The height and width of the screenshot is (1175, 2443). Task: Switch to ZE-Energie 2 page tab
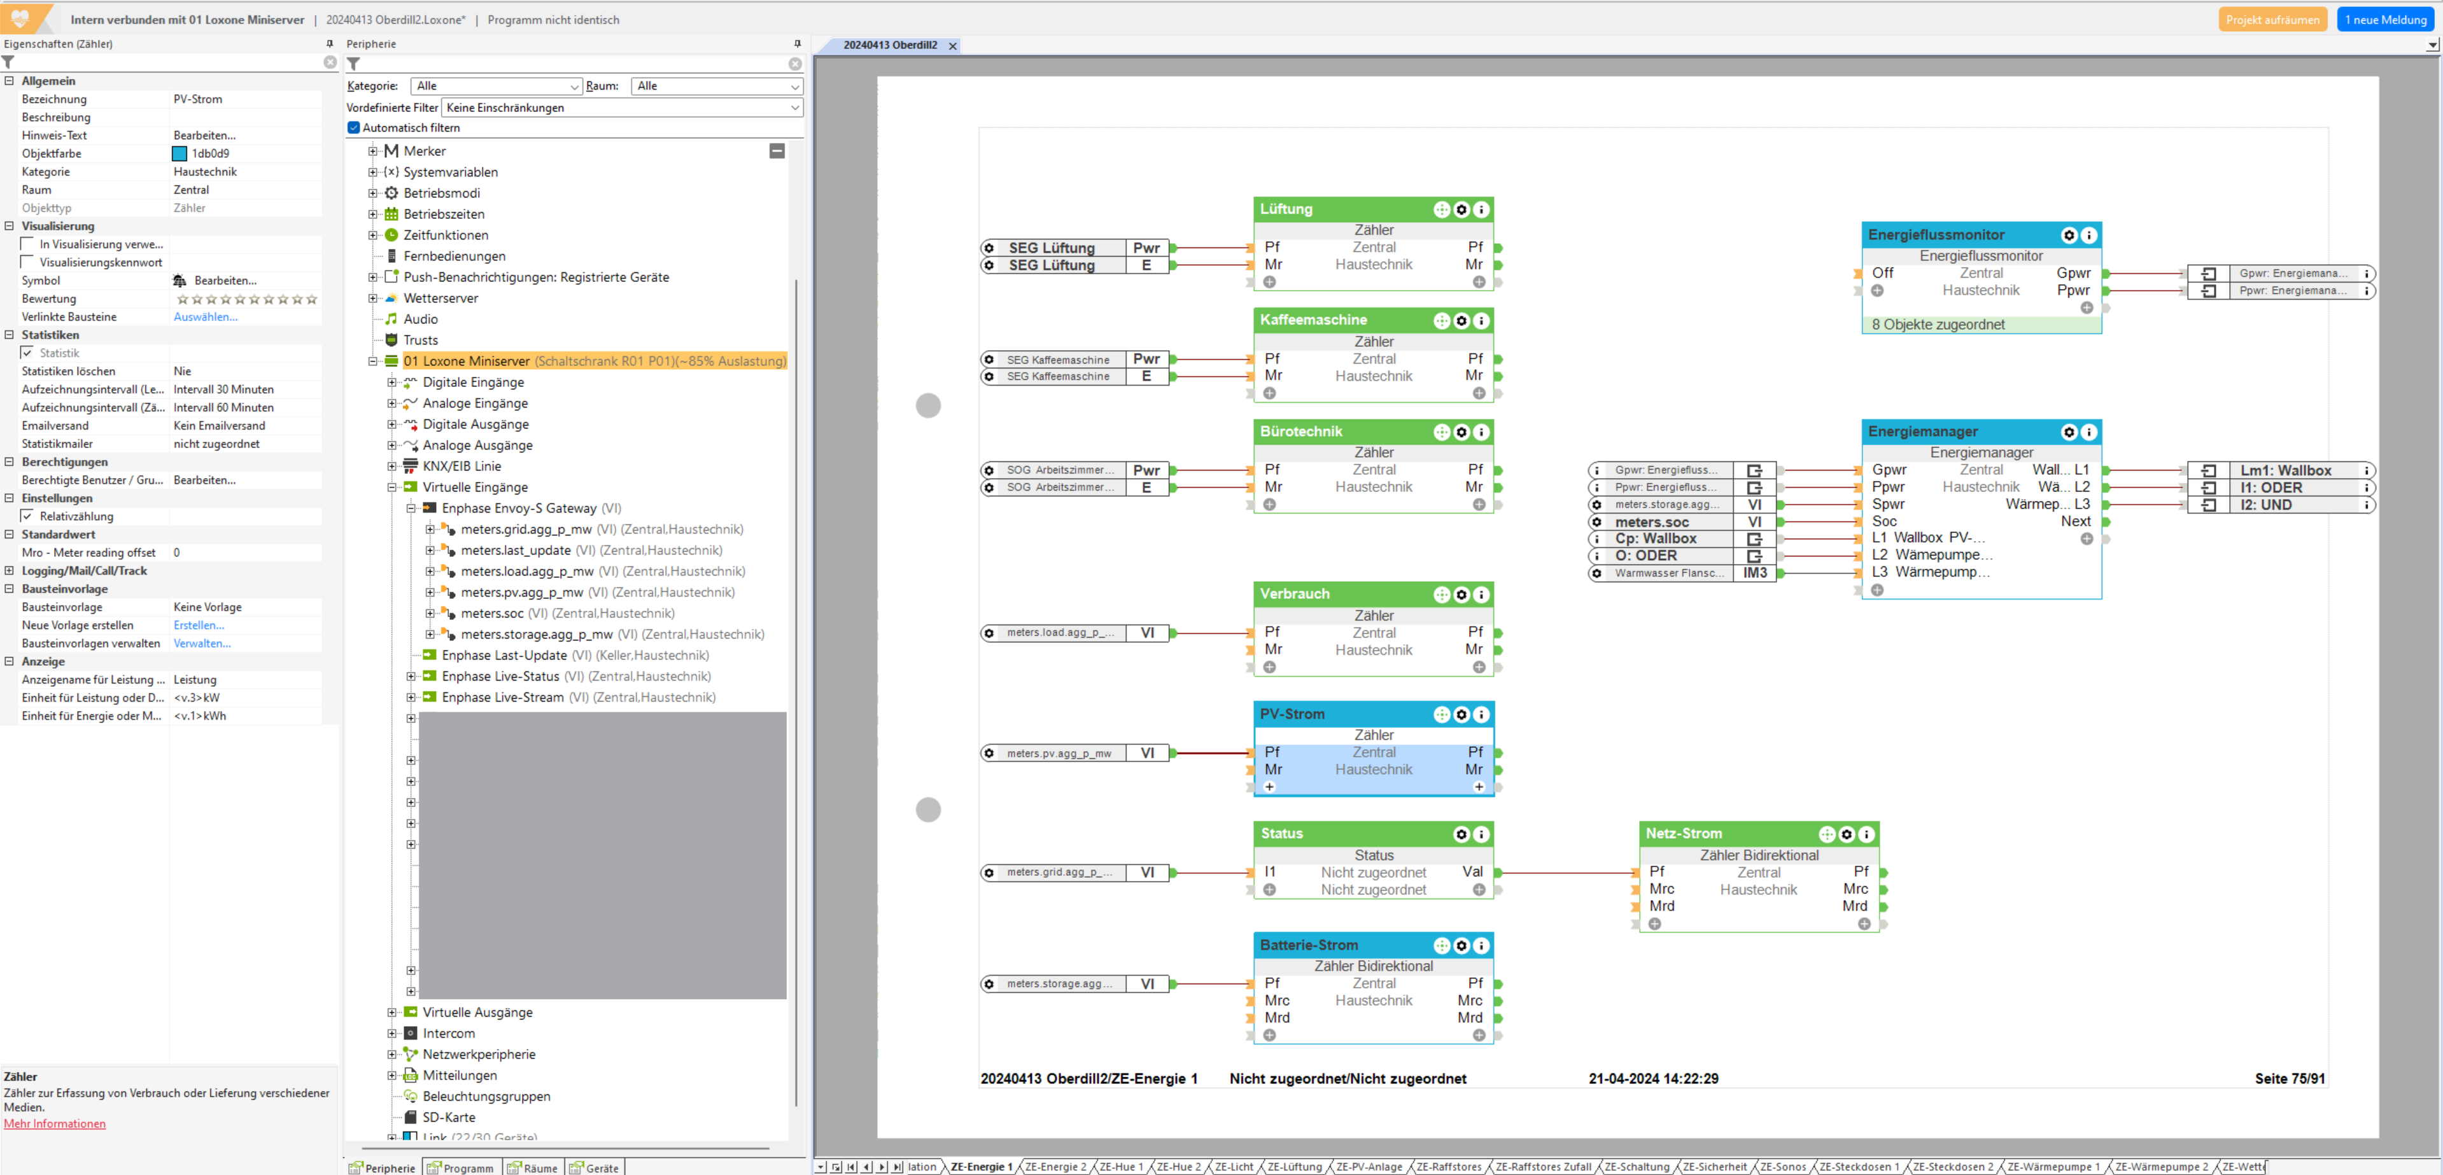point(1055,1167)
